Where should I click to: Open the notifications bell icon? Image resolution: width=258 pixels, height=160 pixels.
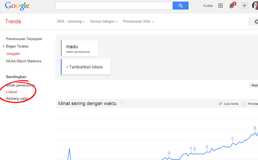232,6
